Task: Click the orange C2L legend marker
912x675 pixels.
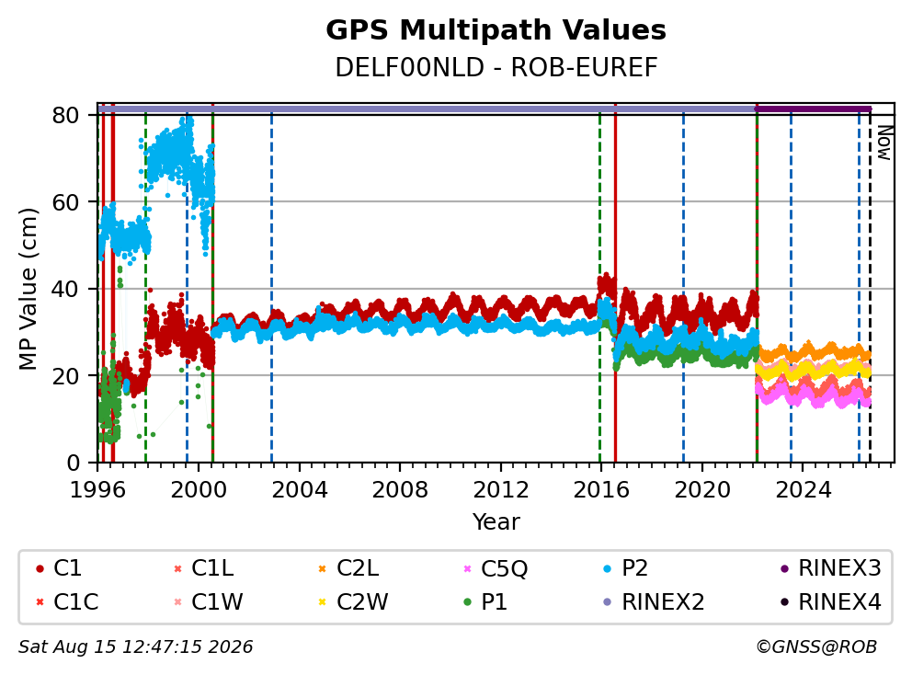Action: click(322, 568)
